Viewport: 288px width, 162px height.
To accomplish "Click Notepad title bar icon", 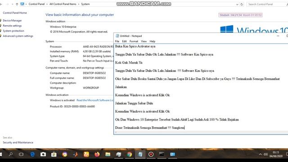I will click(x=117, y=36).
